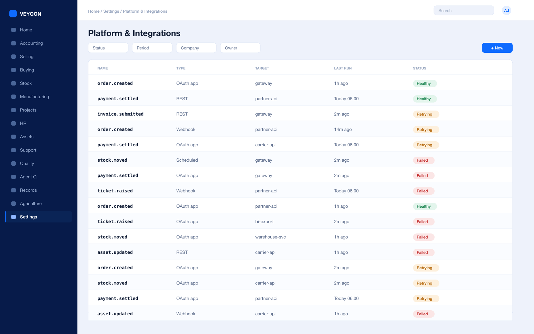
Task: Click the Manufacturing sidebar icon
Action: (14, 97)
